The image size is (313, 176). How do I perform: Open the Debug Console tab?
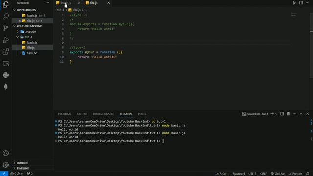(103, 114)
